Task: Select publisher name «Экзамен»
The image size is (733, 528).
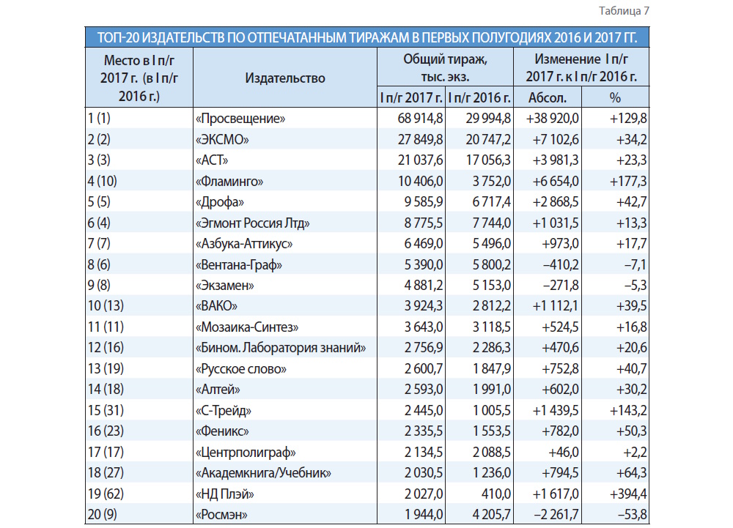Action: tap(224, 286)
